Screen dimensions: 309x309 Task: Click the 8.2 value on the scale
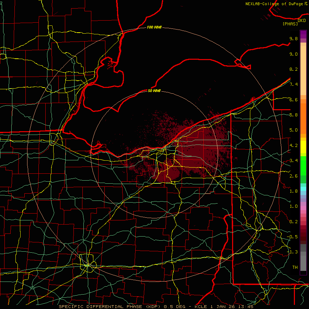pos(294,69)
